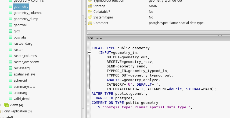Image resolution: width=230 pixels, height=118 pixels.
Task: Select geometry_dump in the tree
Action: (x=26, y=19)
